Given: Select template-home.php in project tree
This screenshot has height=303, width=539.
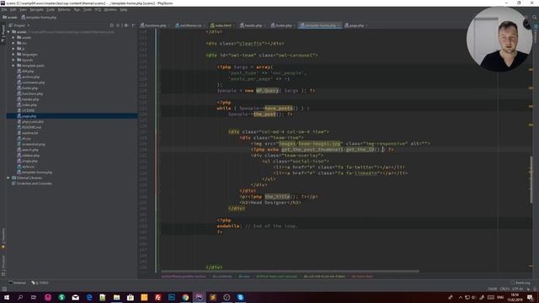Looking at the screenshot, I should [x=37, y=172].
